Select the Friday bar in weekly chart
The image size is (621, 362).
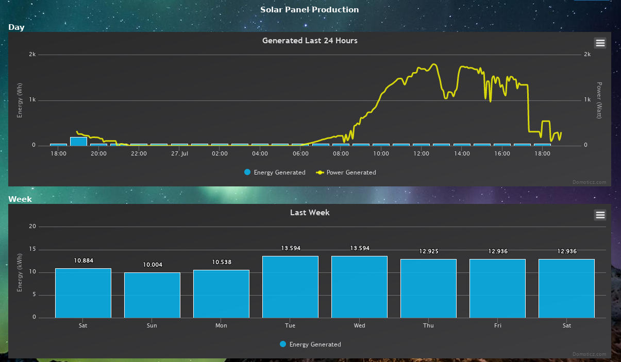point(497,288)
